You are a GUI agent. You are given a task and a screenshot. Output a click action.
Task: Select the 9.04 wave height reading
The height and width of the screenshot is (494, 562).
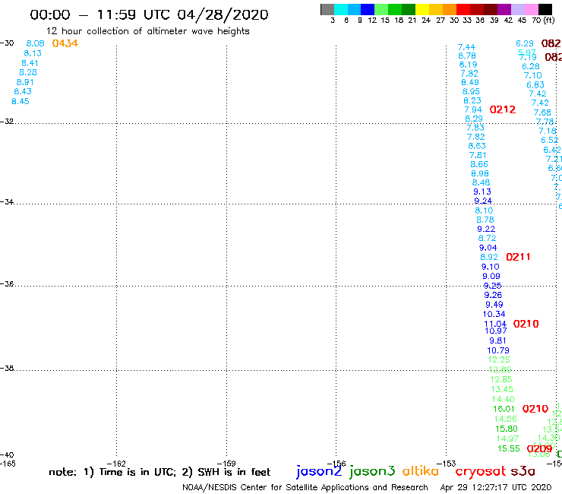pyautogui.click(x=488, y=248)
